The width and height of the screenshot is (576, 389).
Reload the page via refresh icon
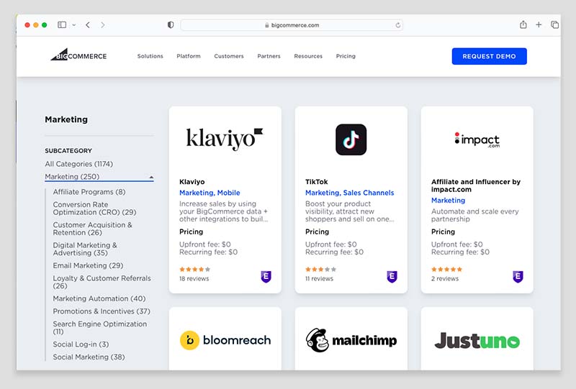click(x=397, y=25)
